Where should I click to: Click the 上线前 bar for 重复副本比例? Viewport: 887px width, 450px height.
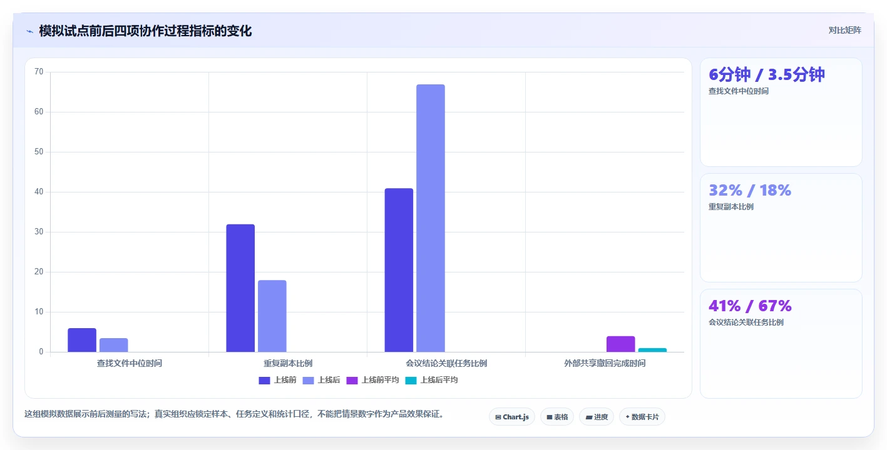[x=240, y=288]
